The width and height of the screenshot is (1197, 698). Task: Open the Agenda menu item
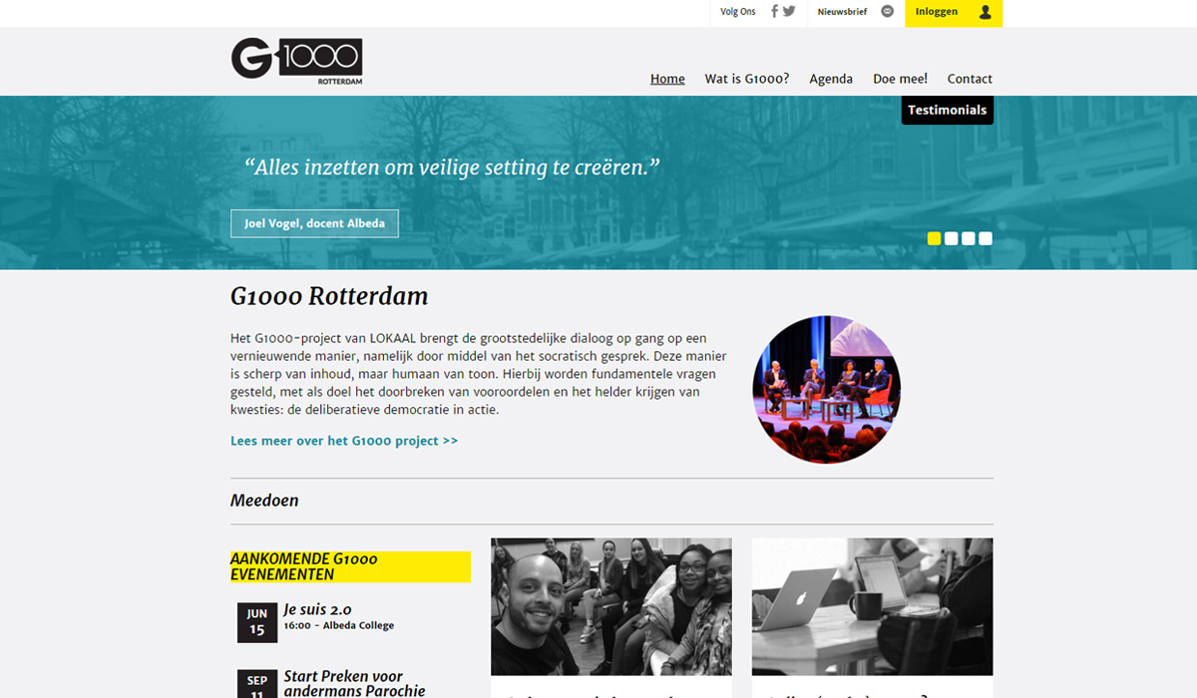[831, 79]
